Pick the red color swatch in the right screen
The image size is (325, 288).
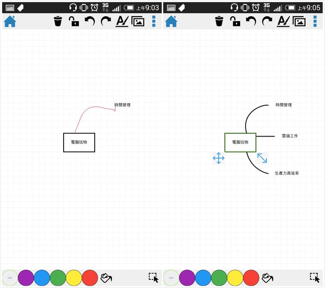point(251,278)
